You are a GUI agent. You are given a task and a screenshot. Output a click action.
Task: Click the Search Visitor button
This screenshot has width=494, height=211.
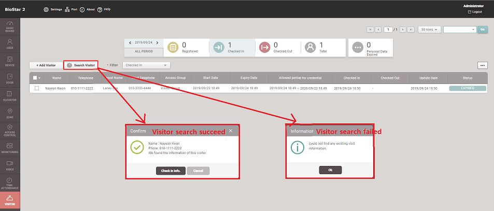(x=81, y=65)
